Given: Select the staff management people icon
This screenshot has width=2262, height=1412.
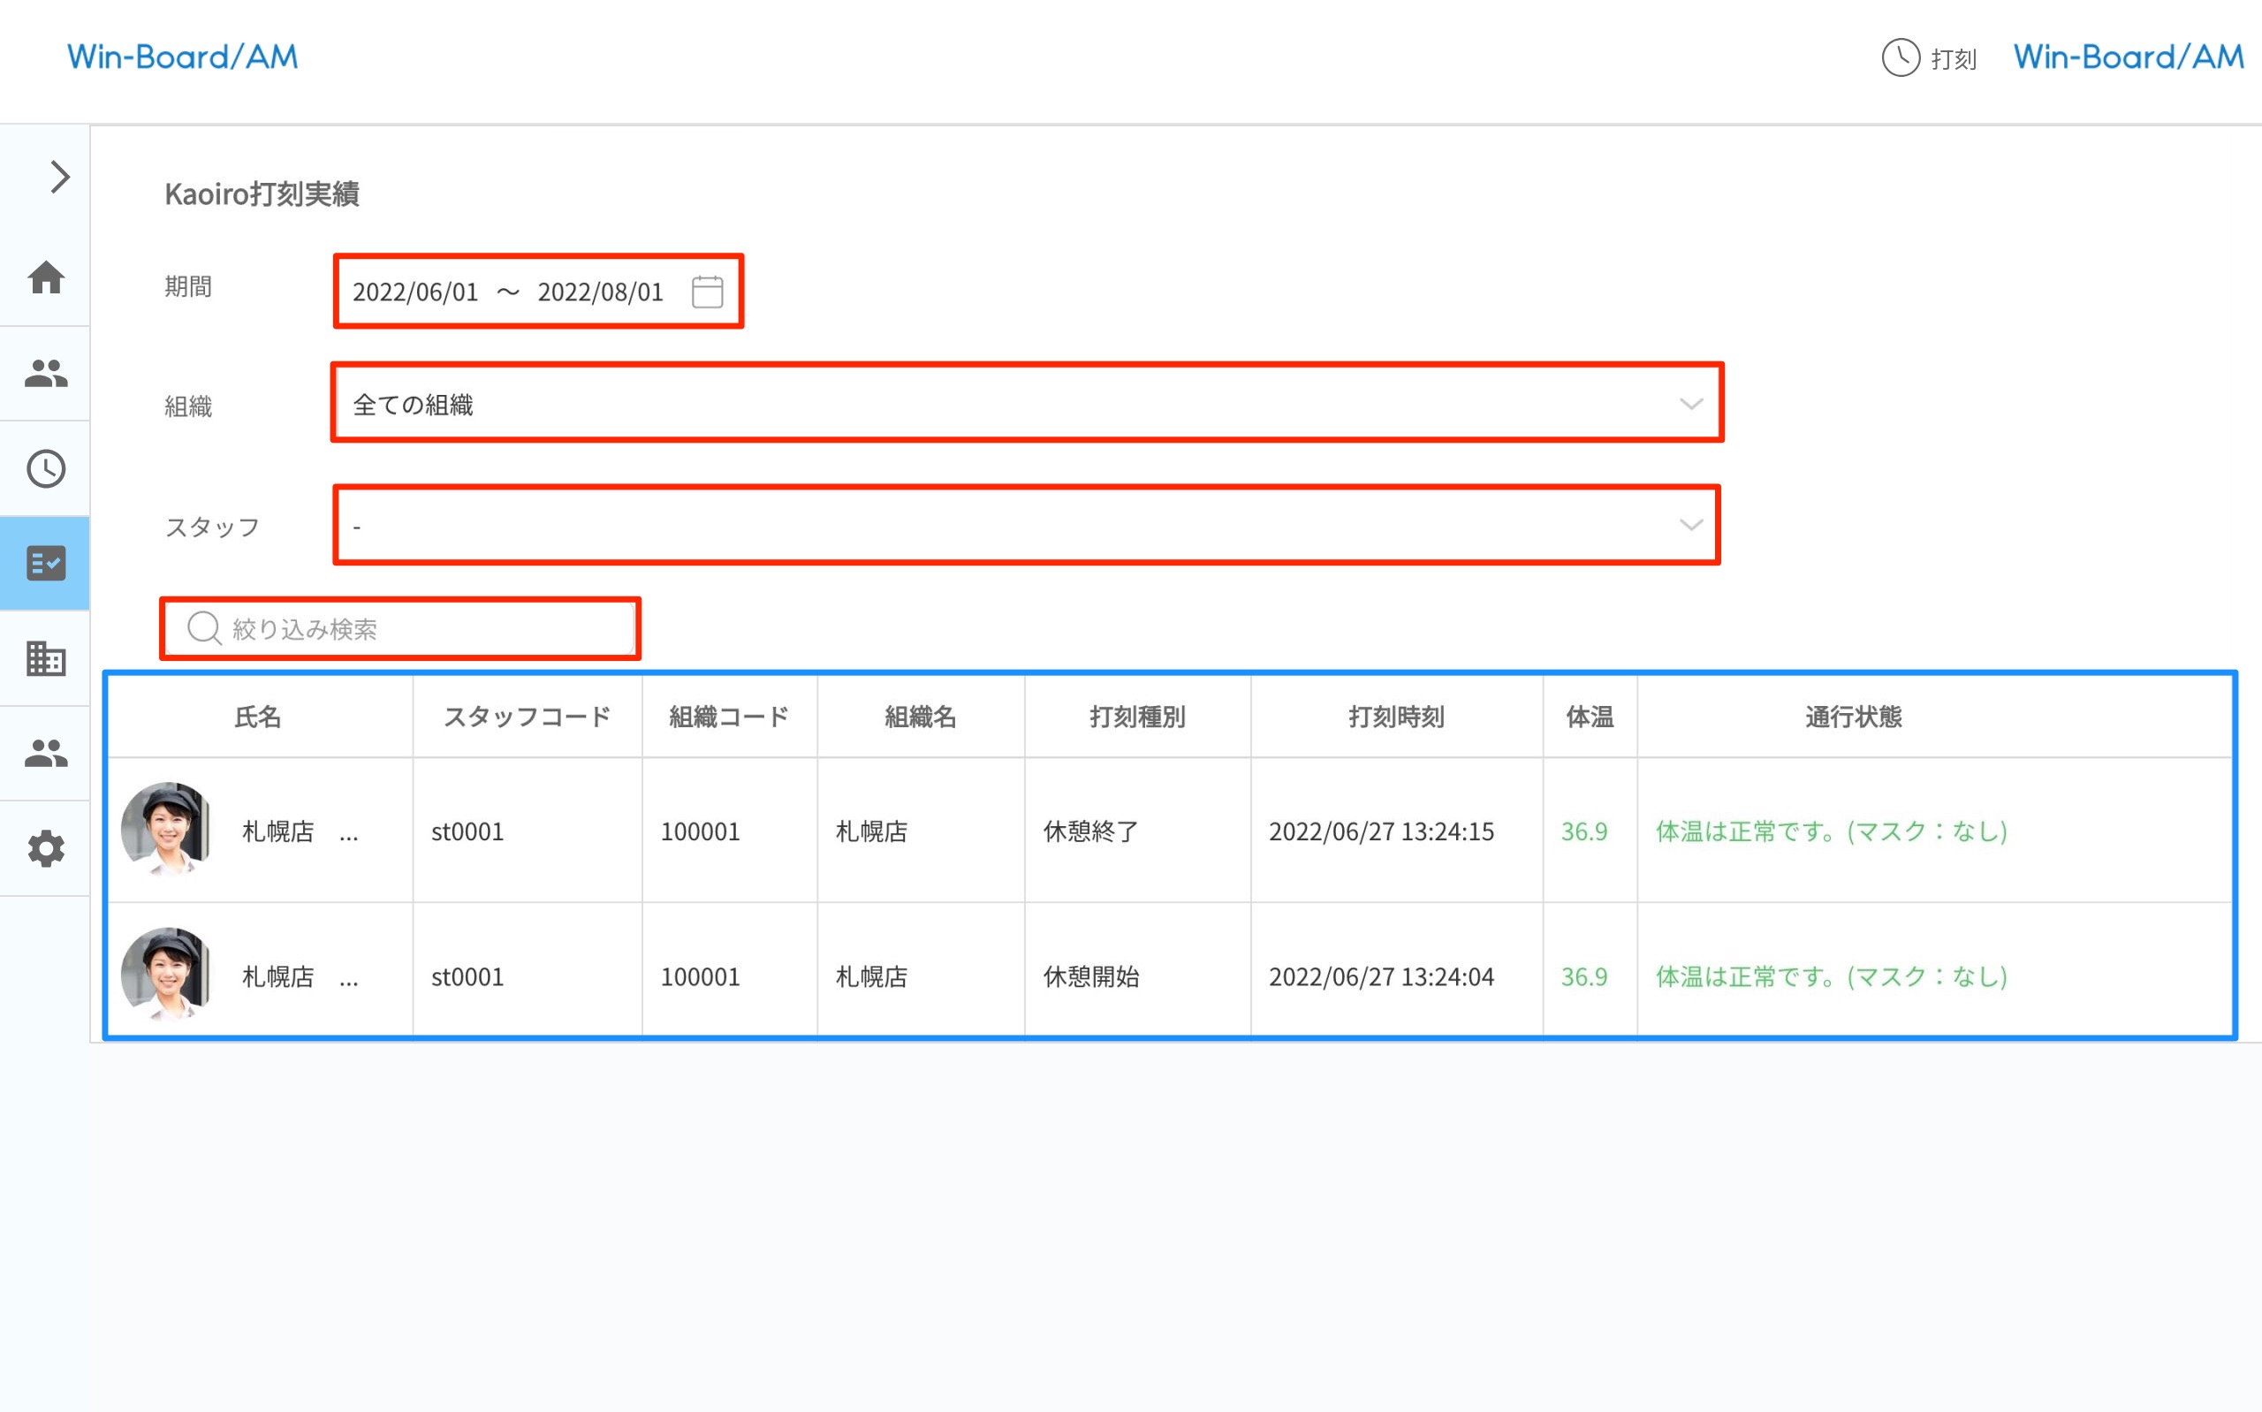Looking at the screenshot, I should point(45,373).
